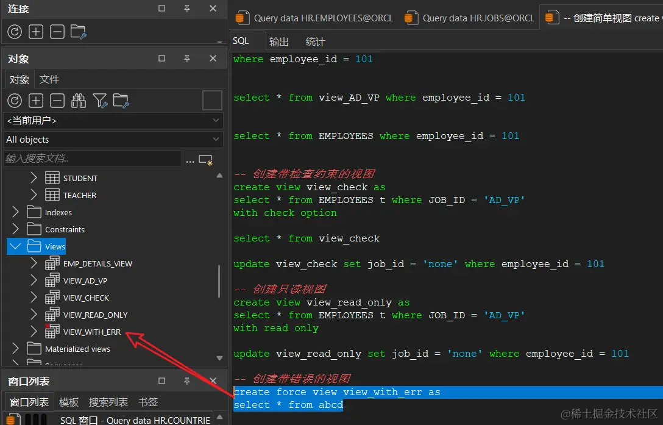Select 对象 tab in objects panel

[x=19, y=79]
